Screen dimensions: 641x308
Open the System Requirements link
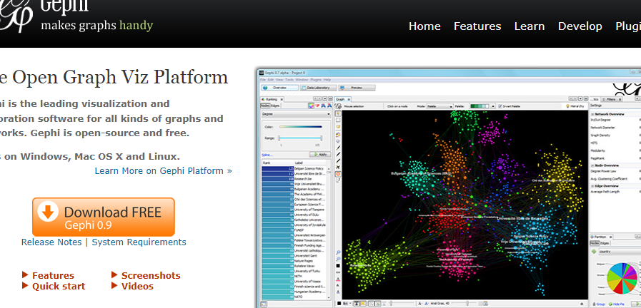click(139, 242)
